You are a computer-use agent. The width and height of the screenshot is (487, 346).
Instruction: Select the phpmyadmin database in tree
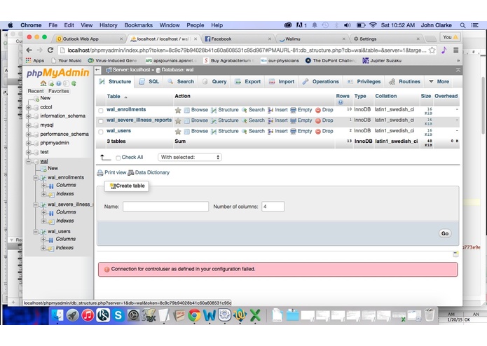tap(55, 143)
